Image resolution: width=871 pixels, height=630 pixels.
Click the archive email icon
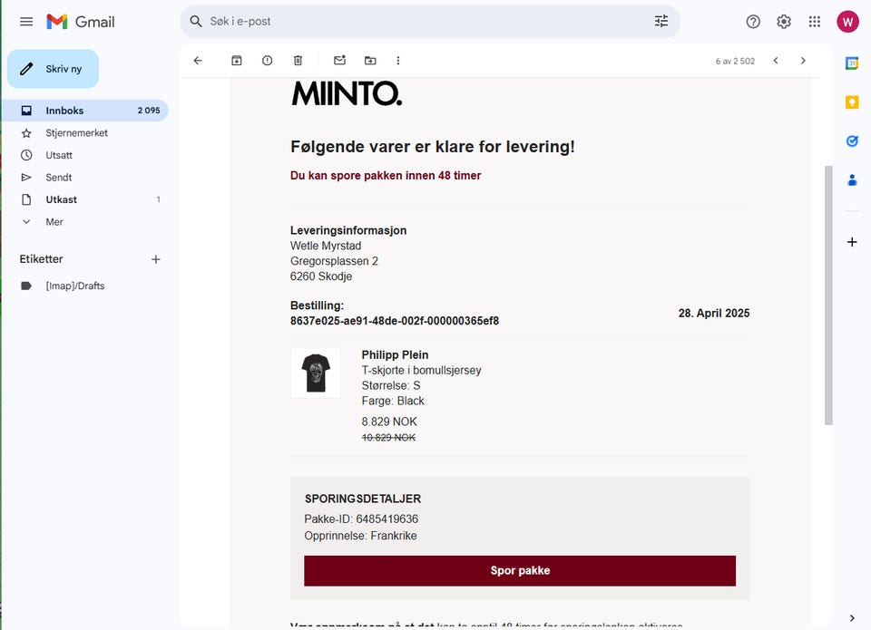click(x=237, y=61)
